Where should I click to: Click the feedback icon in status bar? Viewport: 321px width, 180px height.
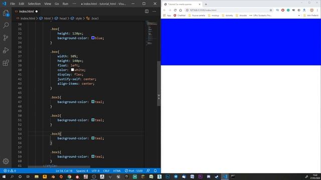point(148,171)
